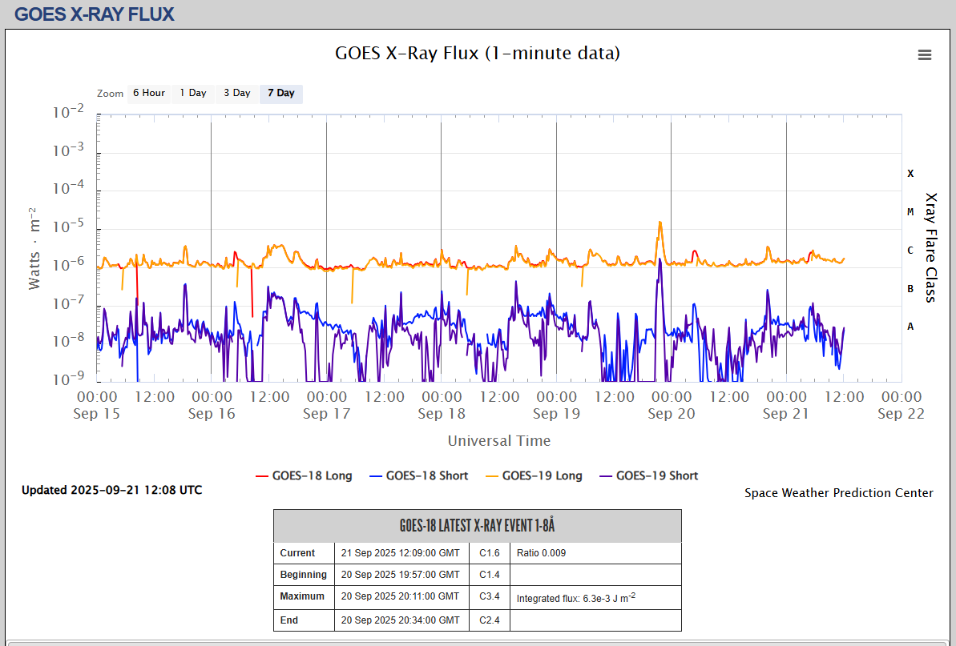Click the tallest flare peak before Sep 20
The height and width of the screenshot is (646, 956).
[660, 223]
